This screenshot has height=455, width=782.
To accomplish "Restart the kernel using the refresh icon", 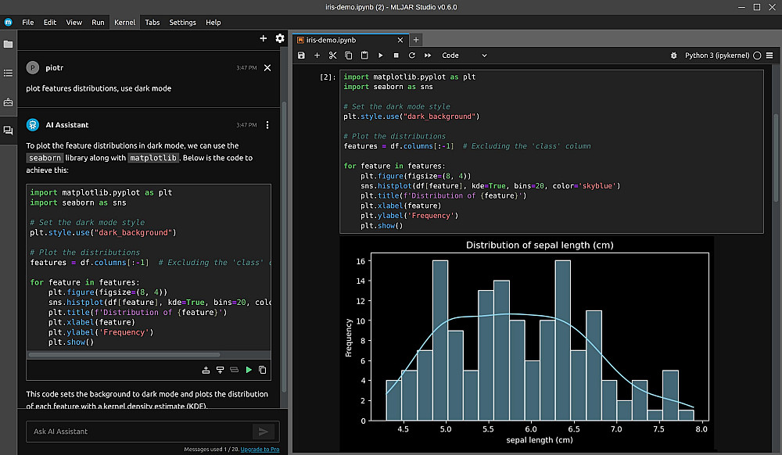I will click(x=411, y=56).
